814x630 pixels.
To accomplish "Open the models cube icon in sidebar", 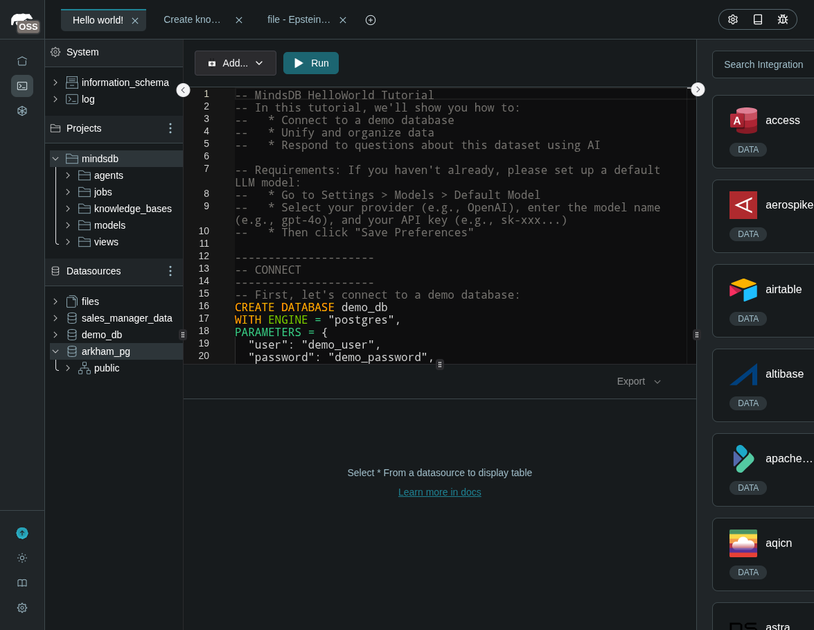I will 21,111.
